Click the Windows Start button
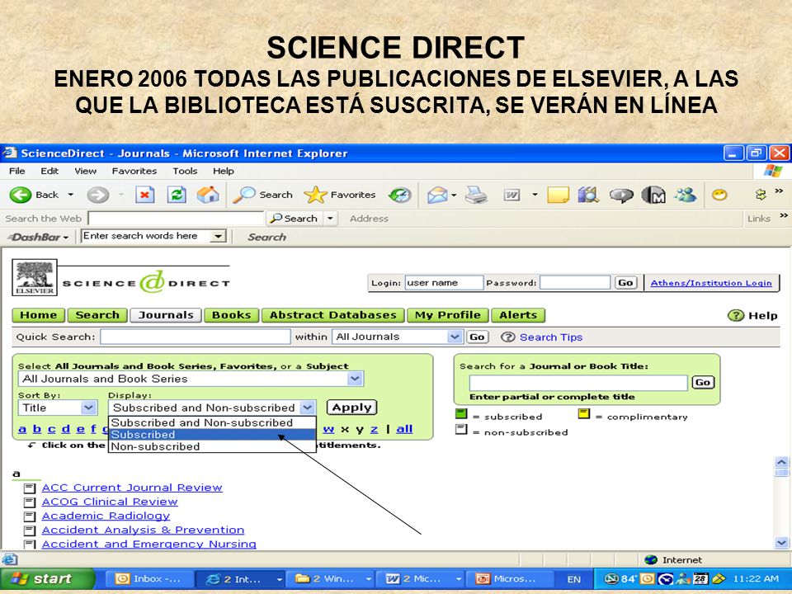This screenshot has height=594, width=792. click(x=48, y=579)
